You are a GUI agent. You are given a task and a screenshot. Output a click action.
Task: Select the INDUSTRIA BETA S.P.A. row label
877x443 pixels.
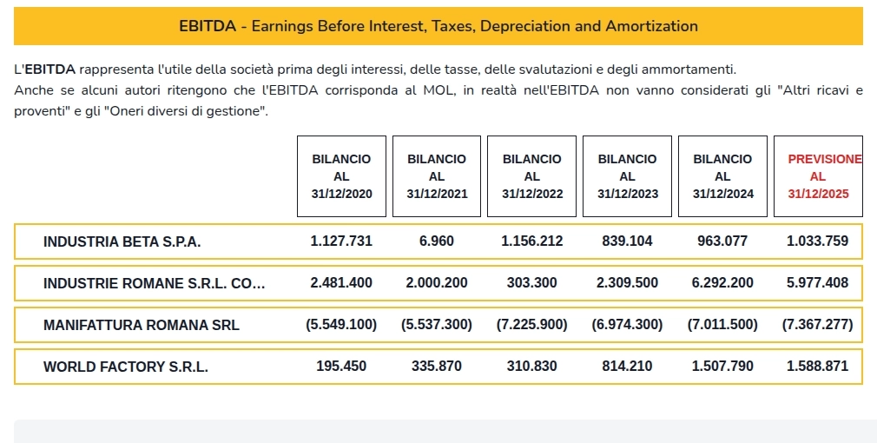click(x=122, y=241)
